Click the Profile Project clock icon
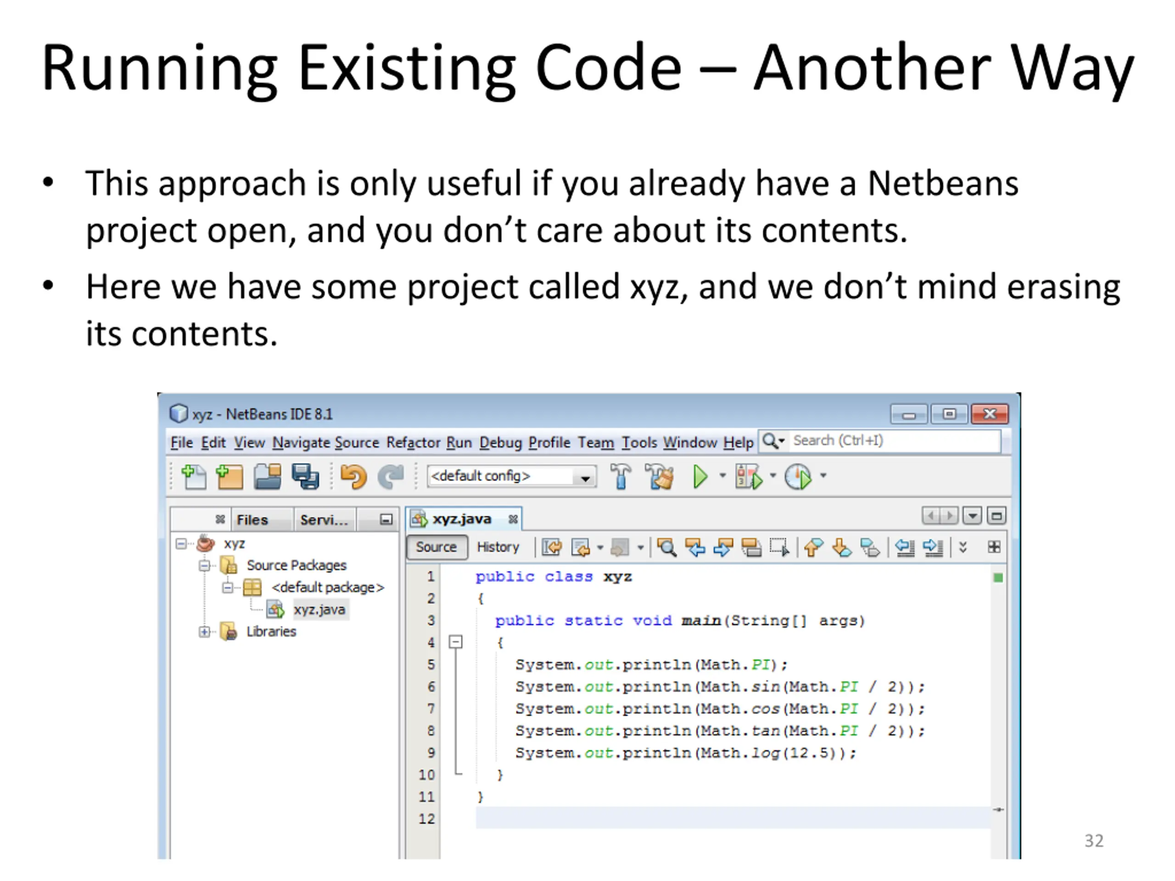The image size is (1175, 881). click(x=798, y=476)
